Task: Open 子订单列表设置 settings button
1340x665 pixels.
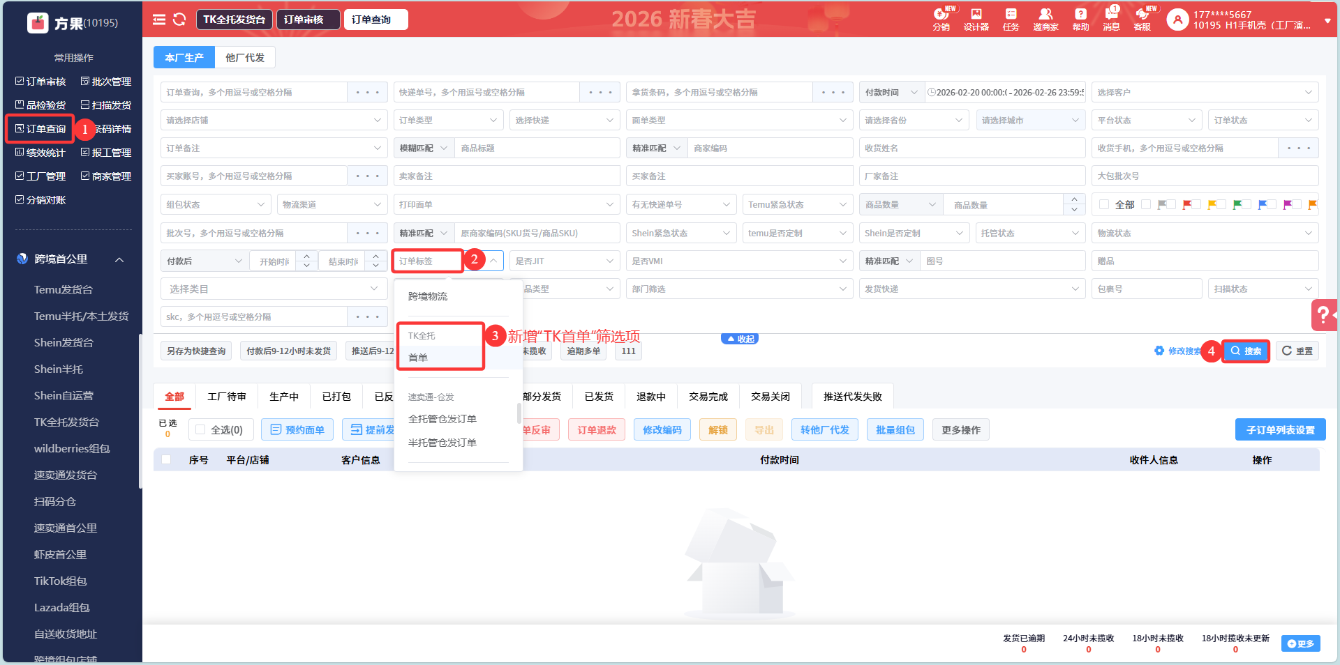Action: [x=1281, y=430]
